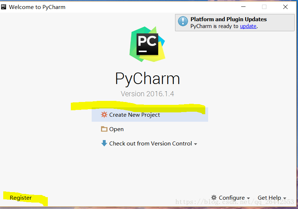Open the Get Help menu label
Screen dimensions: 298x209
(269, 198)
